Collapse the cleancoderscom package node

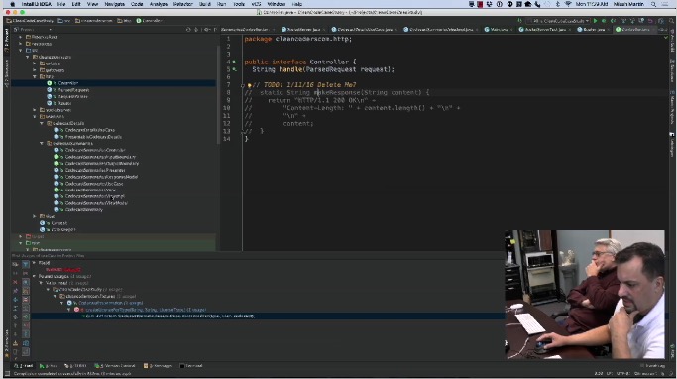27,57
